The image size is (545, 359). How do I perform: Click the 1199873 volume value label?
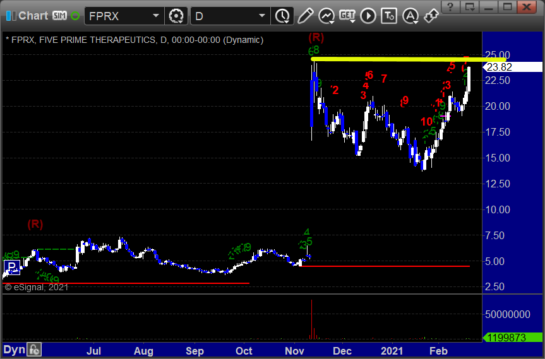coord(513,337)
